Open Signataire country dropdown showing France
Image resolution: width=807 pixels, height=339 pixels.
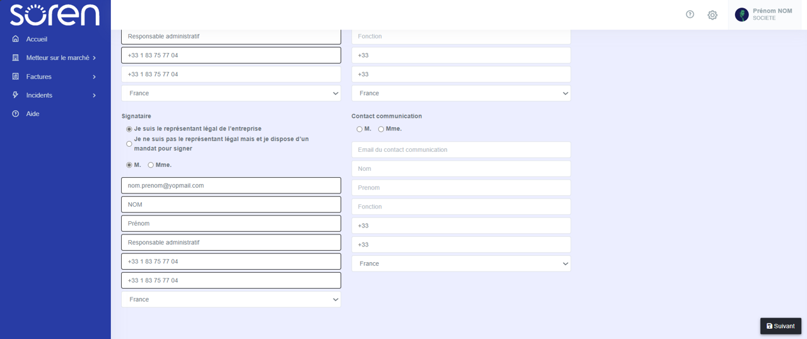click(231, 299)
